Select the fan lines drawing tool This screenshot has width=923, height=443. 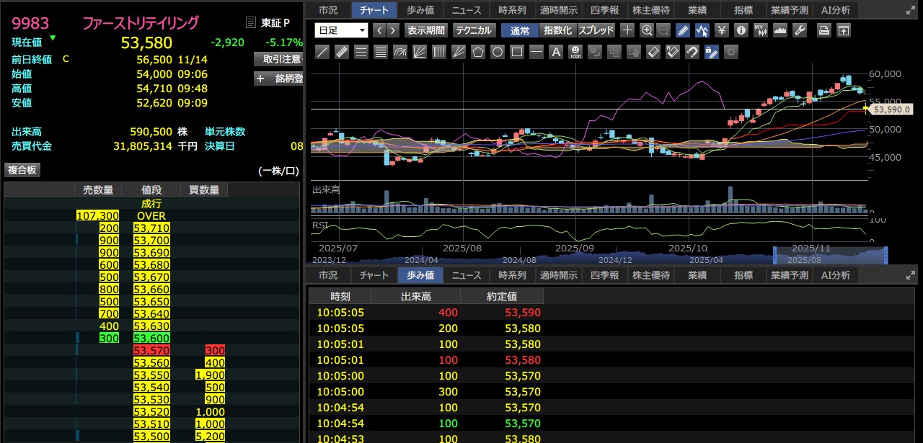pyautogui.click(x=419, y=52)
